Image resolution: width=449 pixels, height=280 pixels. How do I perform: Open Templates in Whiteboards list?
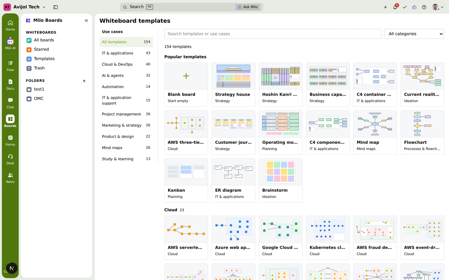pos(56,59)
